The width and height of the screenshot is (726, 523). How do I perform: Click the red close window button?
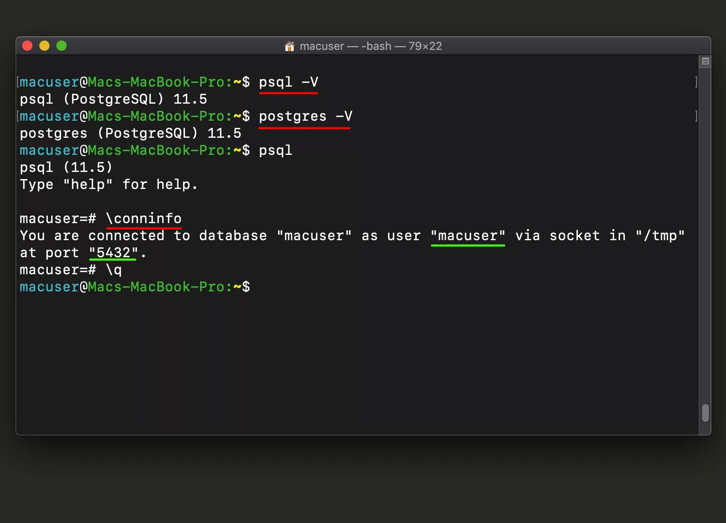point(27,46)
